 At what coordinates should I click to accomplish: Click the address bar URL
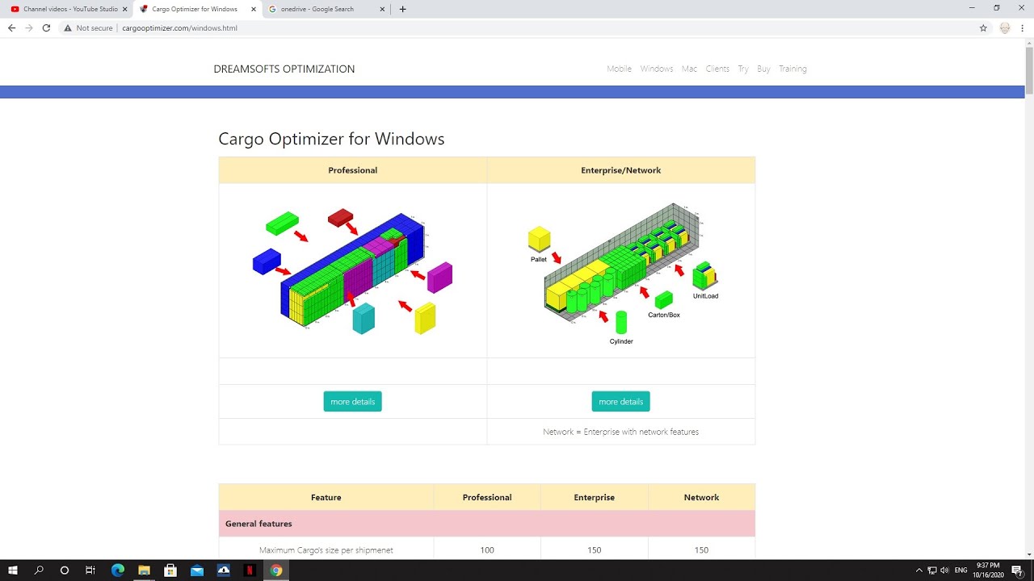point(179,27)
